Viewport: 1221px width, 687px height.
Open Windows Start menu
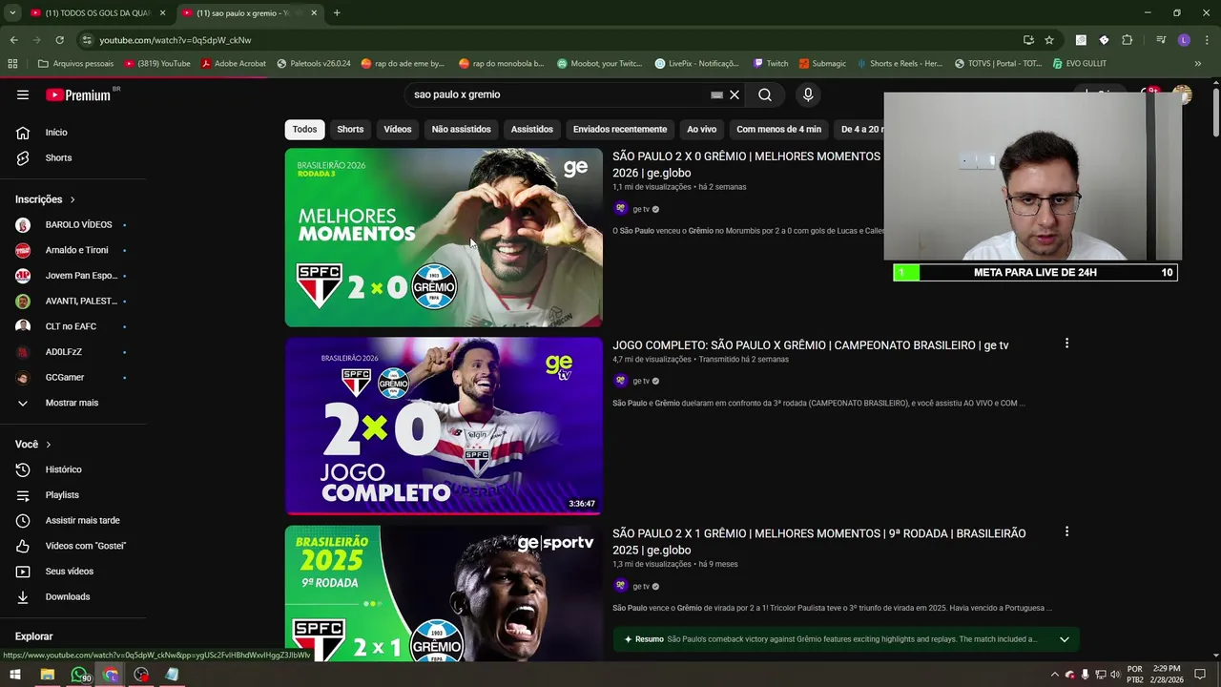15,675
